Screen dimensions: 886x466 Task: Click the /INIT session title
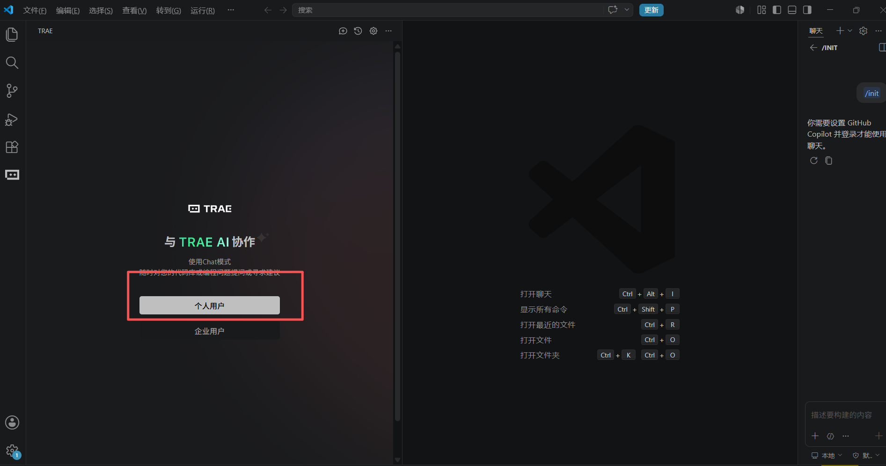(830, 48)
